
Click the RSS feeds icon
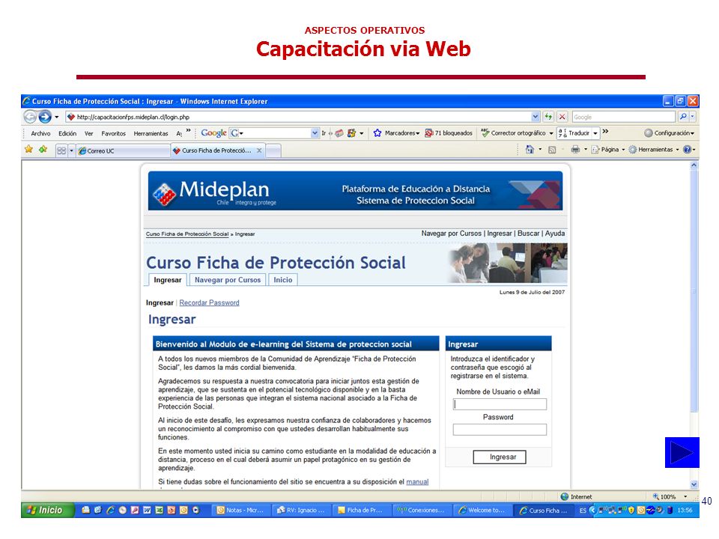(x=552, y=150)
